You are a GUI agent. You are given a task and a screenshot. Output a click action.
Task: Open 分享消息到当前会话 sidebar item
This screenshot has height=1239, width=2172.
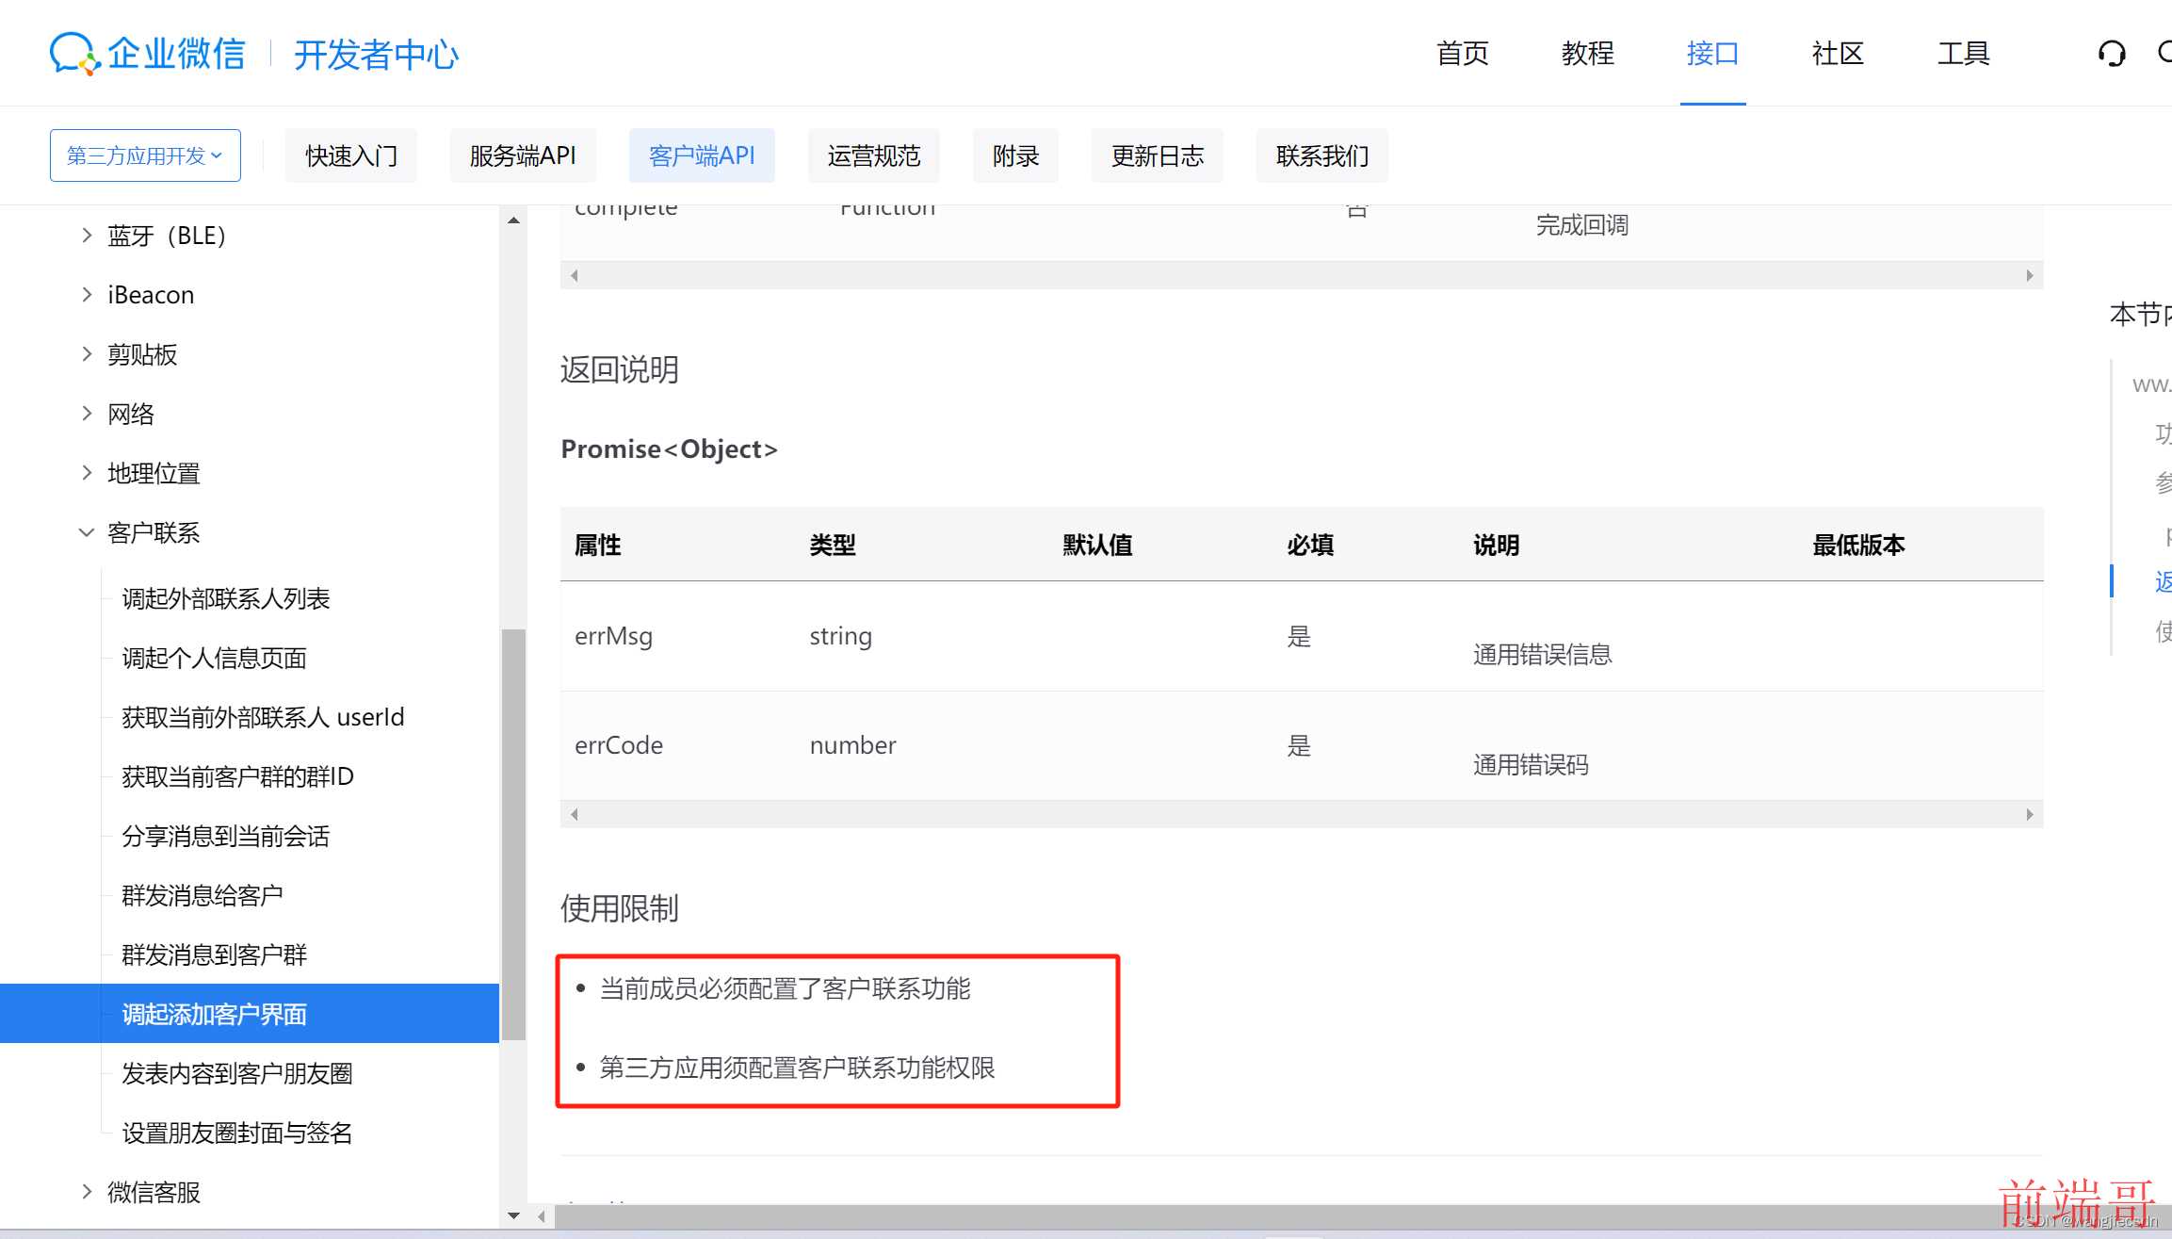[226, 836]
